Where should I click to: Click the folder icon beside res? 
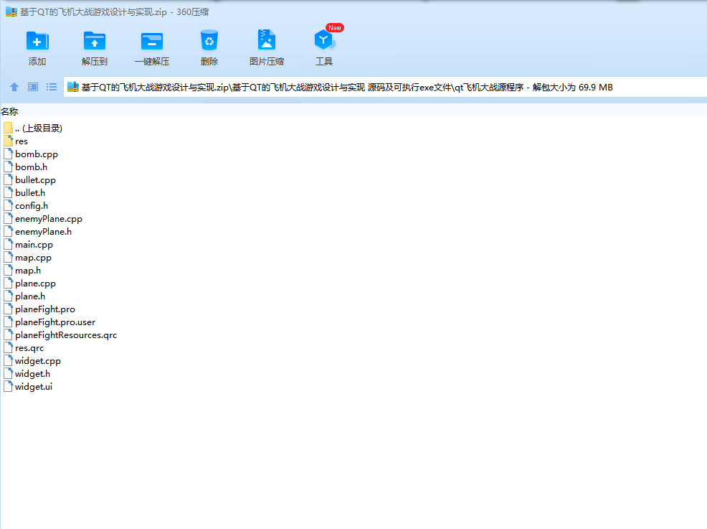[x=8, y=141]
